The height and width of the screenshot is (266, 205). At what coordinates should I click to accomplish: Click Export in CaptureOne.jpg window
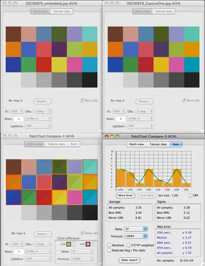[x=144, y=101]
